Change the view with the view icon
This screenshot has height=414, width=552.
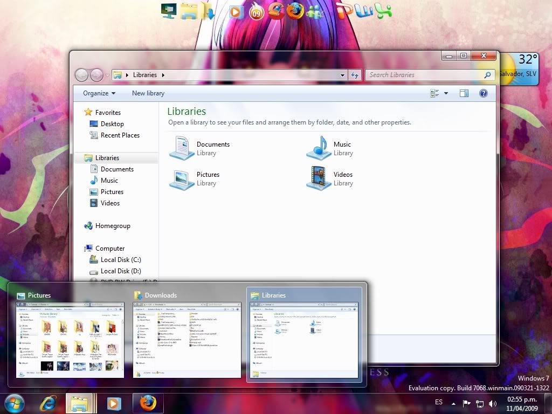tap(435, 93)
